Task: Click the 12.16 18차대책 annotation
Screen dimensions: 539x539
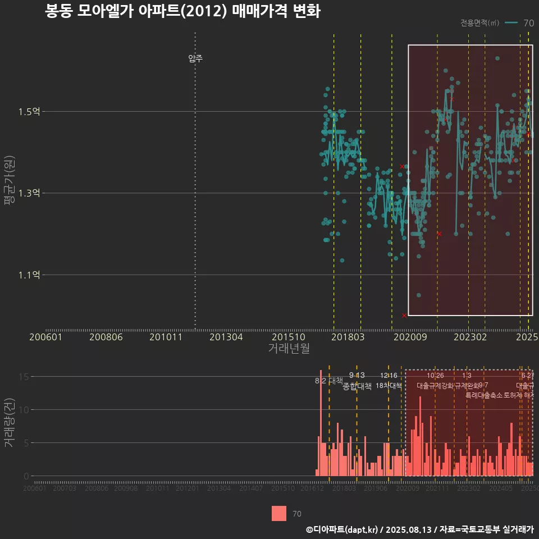Action: click(389, 381)
